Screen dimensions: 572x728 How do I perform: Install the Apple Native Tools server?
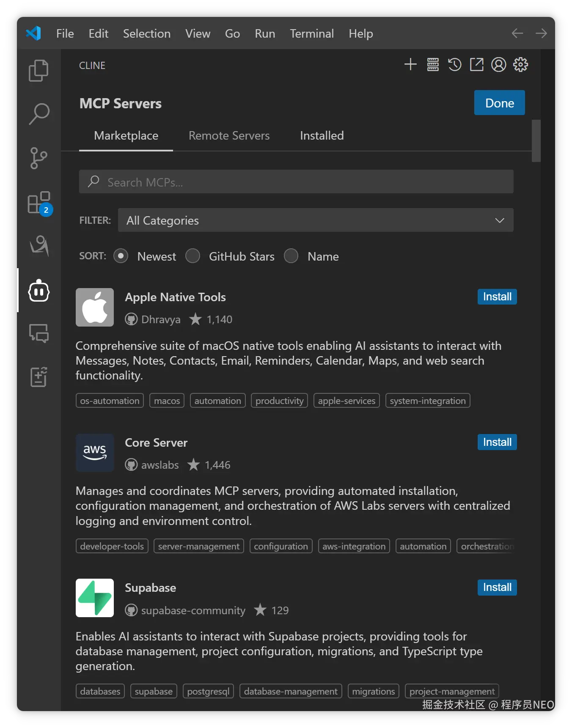[x=497, y=297]
